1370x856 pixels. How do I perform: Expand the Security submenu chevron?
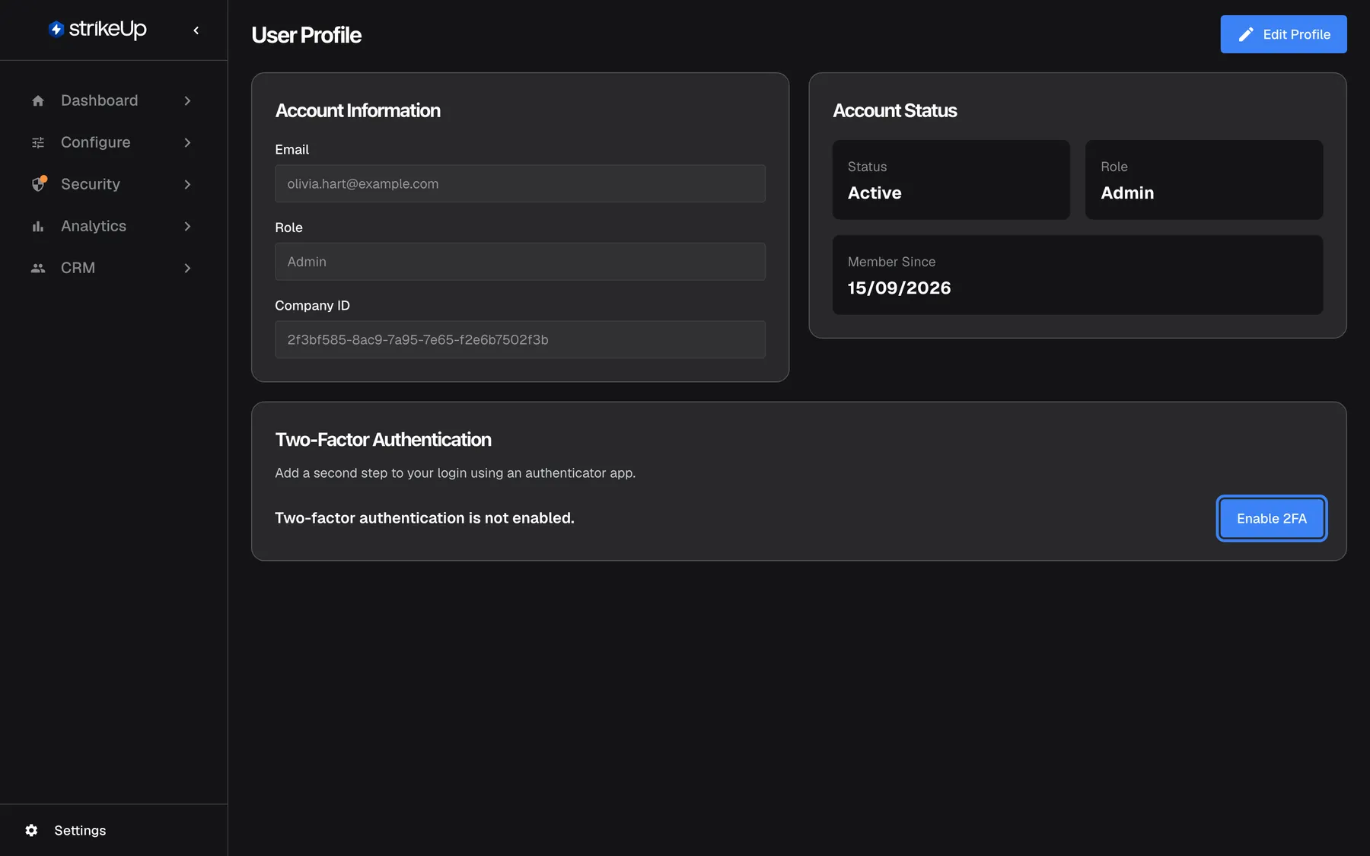pyautogui.click(x=187, y=184)
